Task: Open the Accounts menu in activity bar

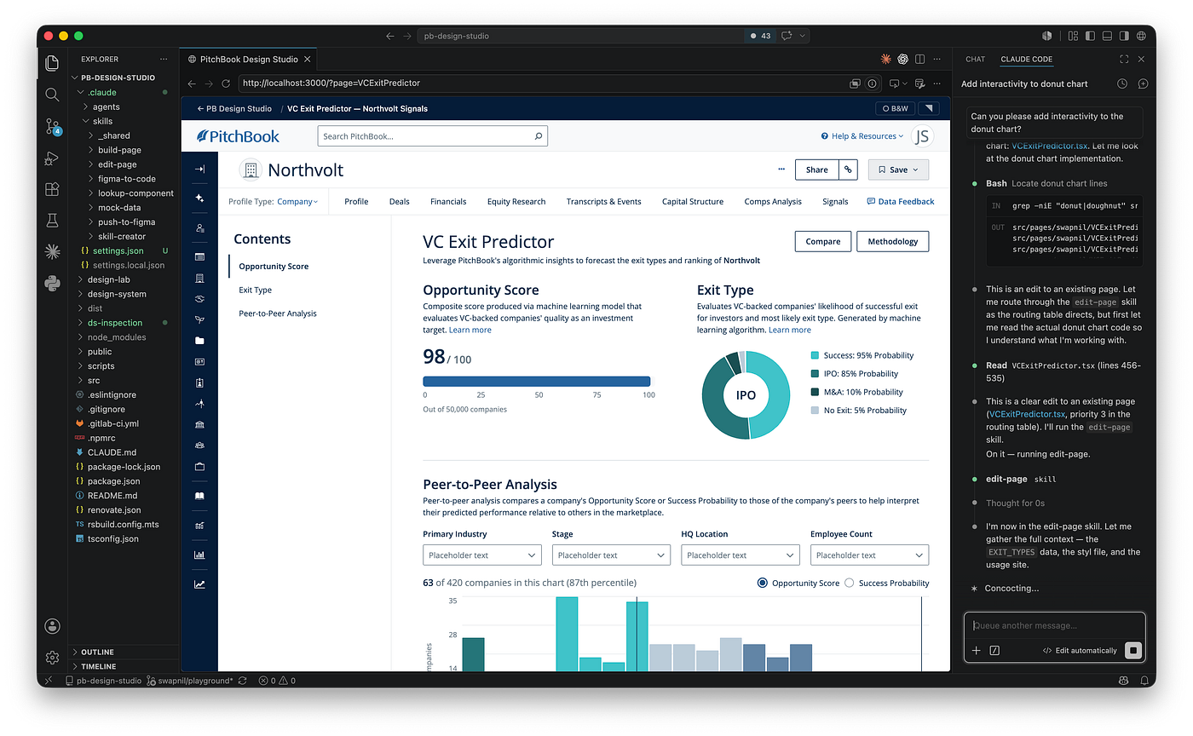Action: tap(52, 626)
